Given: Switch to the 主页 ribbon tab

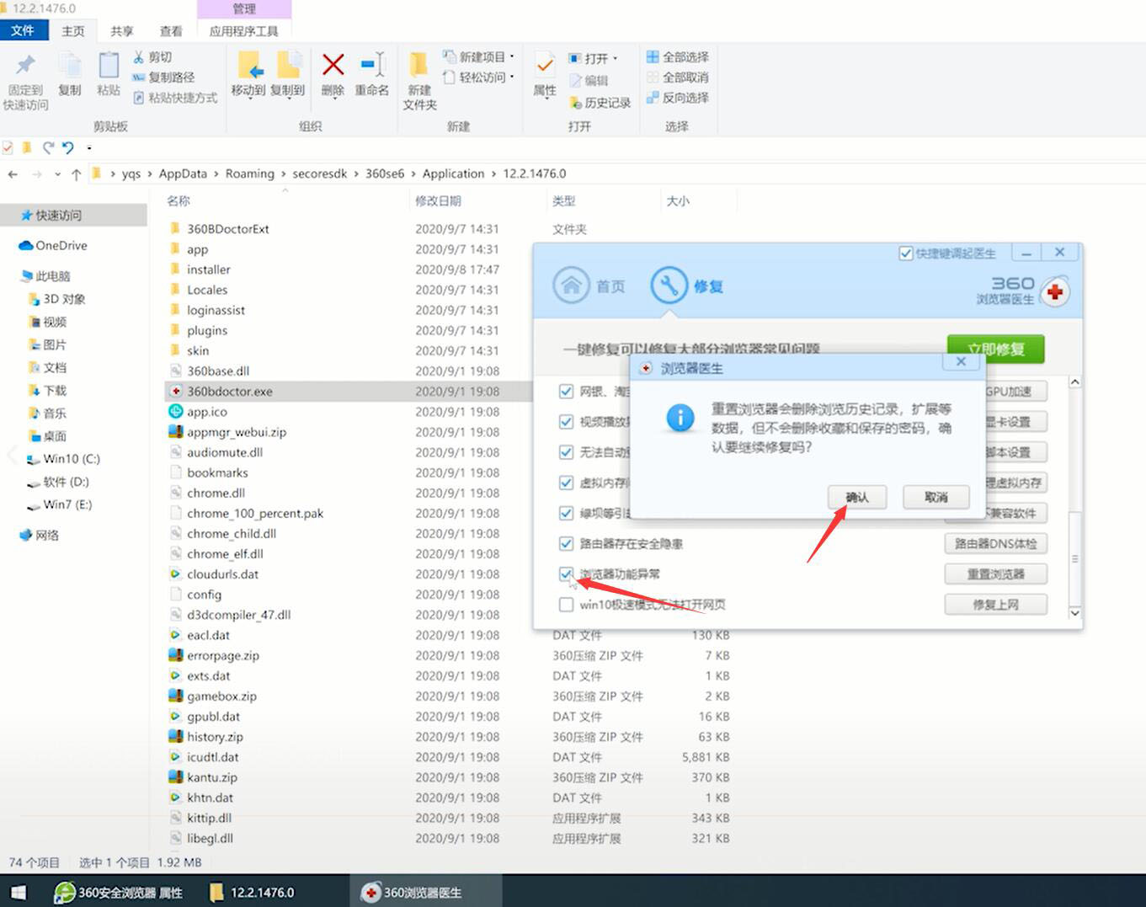Looking at the screenshot, I should (73, 30).
